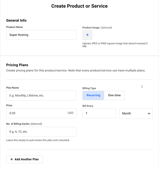Click the Product Name field showing Super Hosting
Screen dimensions: 159x169
point(41,35)
